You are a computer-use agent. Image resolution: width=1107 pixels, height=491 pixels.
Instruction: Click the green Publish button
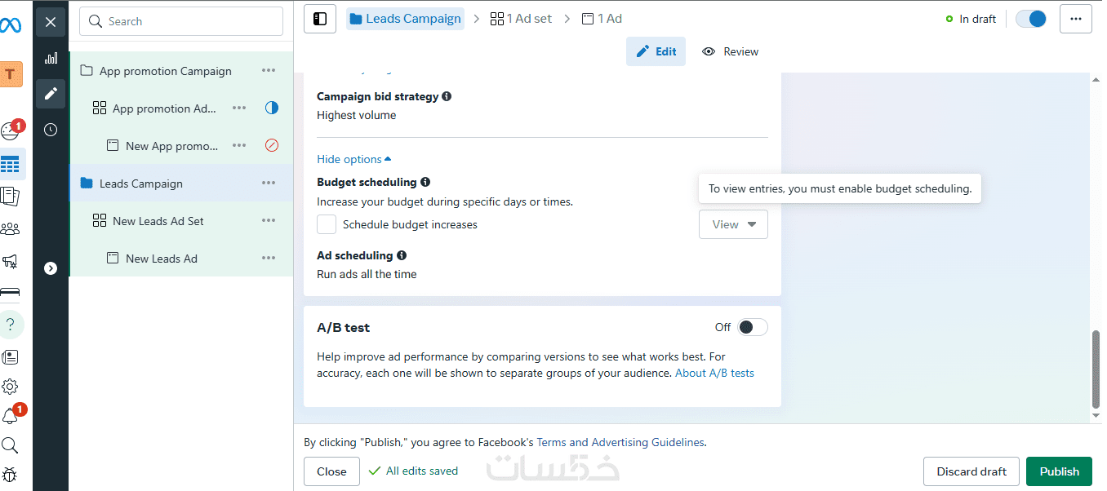point(1059,471)
